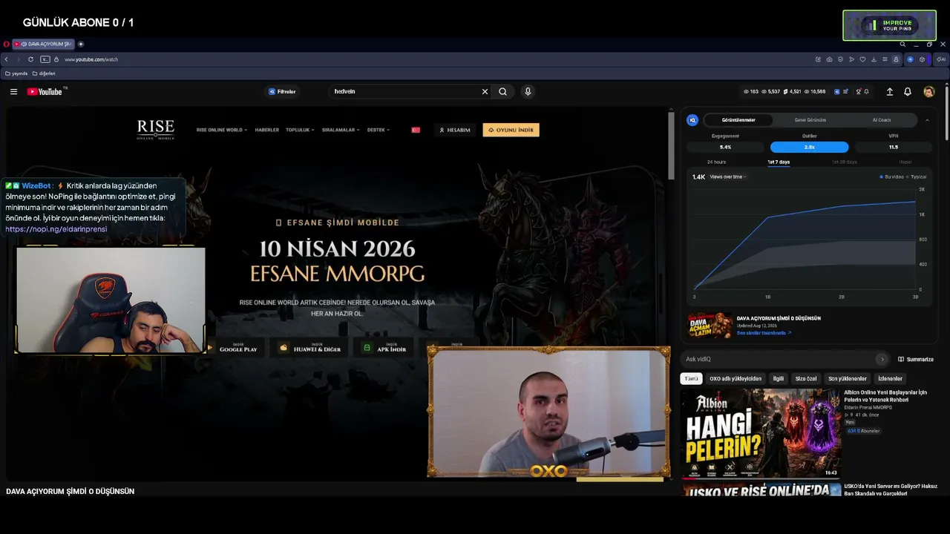Open the 'See similar thumbnails' link

pos(764,333)
